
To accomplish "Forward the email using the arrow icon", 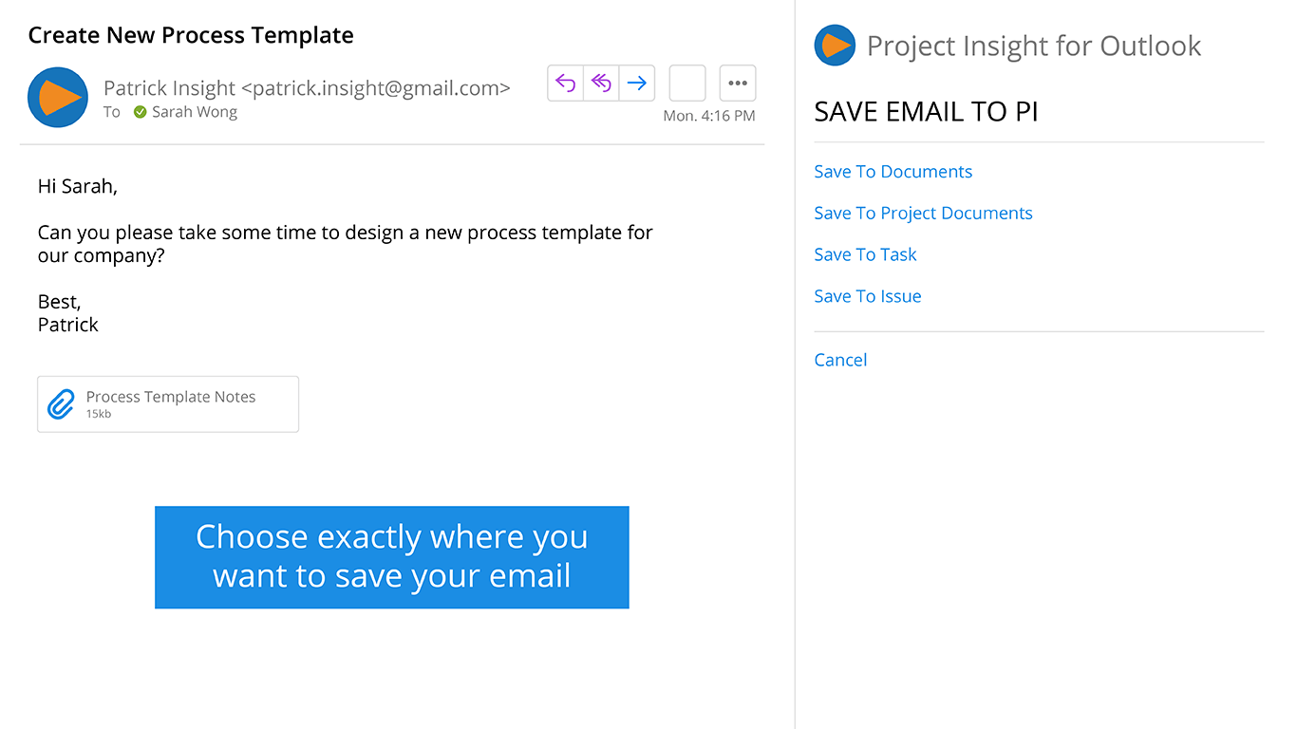I will (x=637, y=84).
